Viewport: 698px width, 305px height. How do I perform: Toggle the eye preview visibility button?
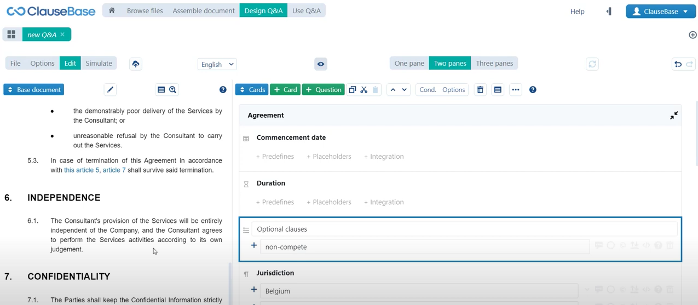tap(321, 64)
